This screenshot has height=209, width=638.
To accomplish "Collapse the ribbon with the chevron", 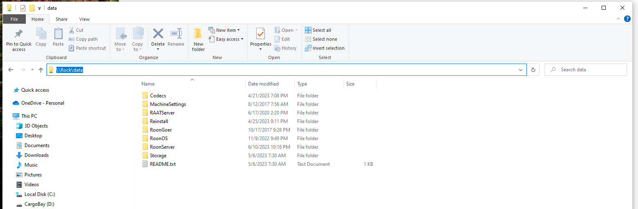I will pos(618,19).
